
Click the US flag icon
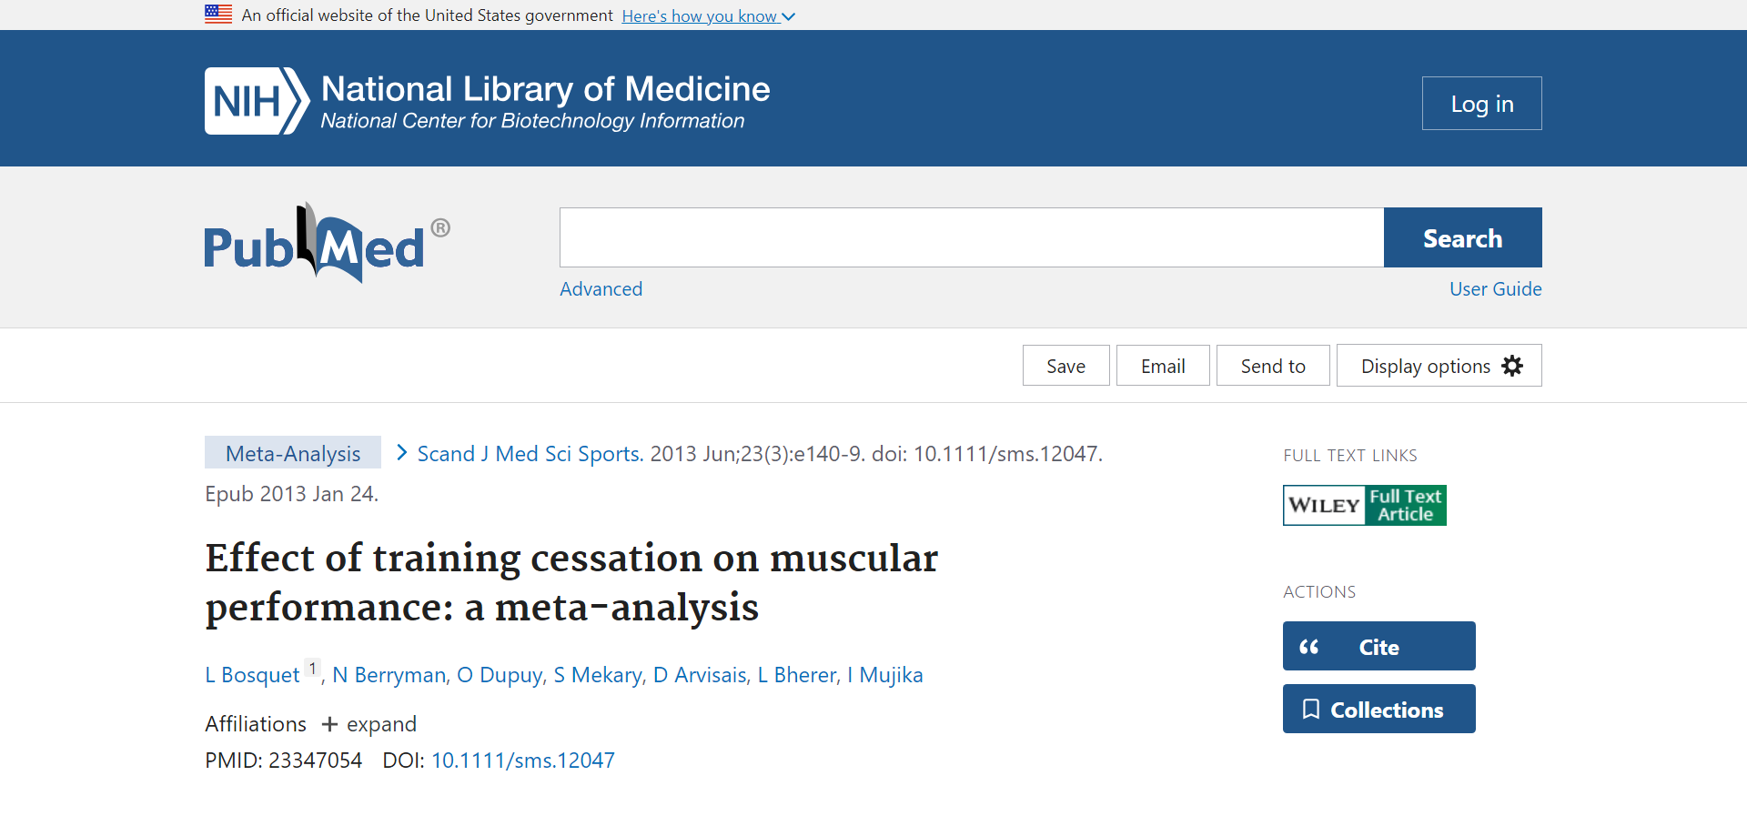pyautogui.click(x=218, y=15)
